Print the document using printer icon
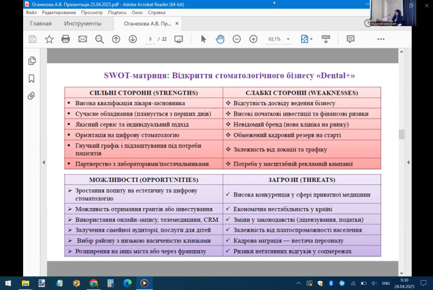This screenshot has width=433, height=290. [x=66, y=39]
